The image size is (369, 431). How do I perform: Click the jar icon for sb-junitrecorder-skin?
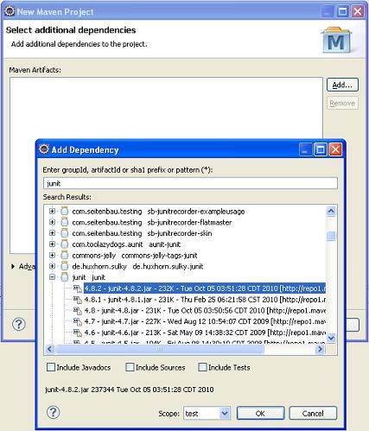65,233
